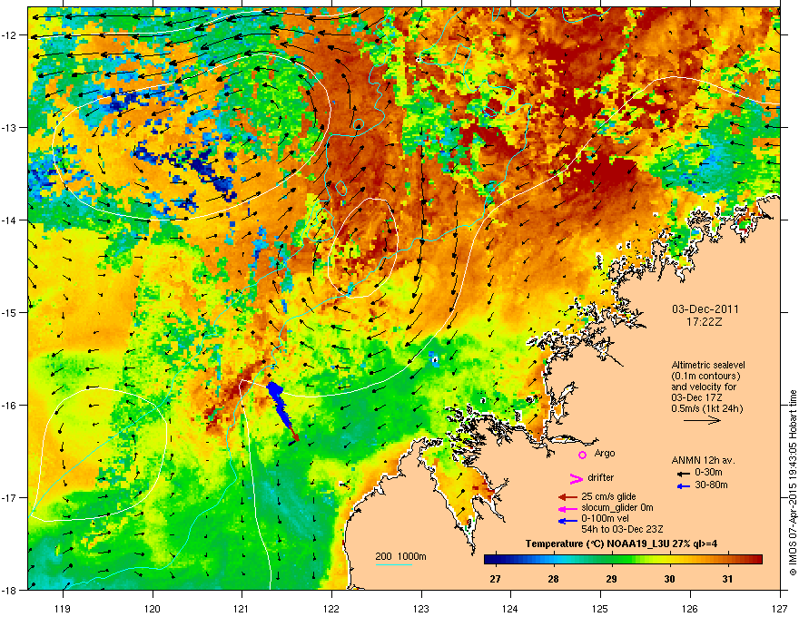This screenshot has height=617, width=799.
Task: Click the date label 03-Dec-2011
Action: click(x=705, y=309)
